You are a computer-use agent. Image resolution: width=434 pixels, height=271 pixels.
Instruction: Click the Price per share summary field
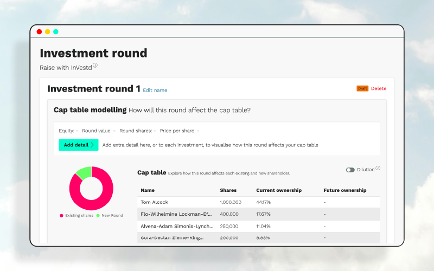point(180,131)
